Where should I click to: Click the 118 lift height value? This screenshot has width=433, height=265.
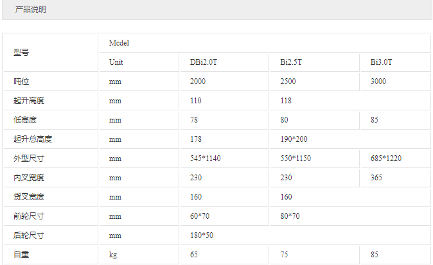coord(286,101)
